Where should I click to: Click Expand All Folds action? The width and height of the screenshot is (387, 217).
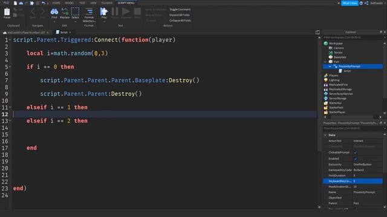[180, 15]
